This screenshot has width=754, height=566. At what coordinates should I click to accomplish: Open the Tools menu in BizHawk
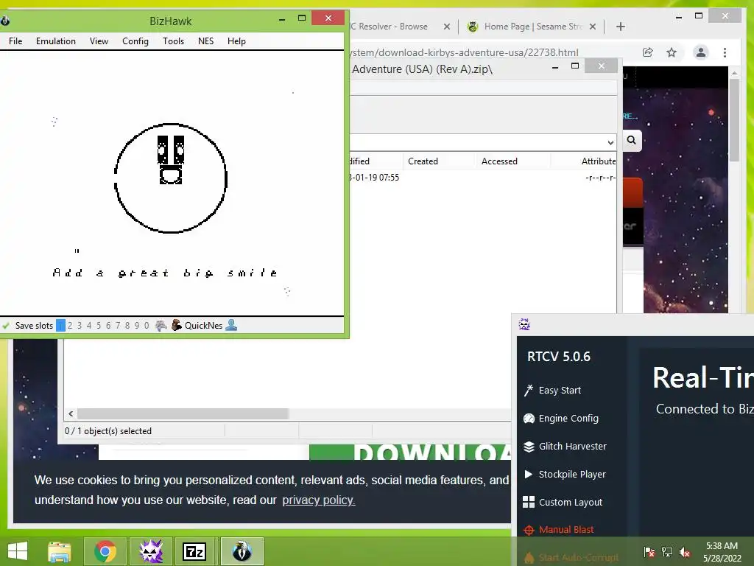(173, 41)
